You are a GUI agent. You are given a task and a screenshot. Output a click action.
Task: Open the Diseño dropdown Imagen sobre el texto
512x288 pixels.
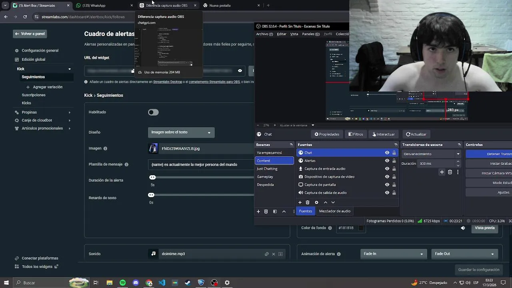tap(181, 132)
